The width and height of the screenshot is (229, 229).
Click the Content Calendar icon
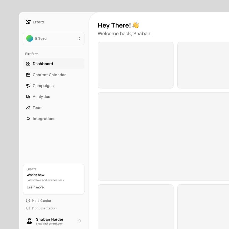tap(28, 75)
